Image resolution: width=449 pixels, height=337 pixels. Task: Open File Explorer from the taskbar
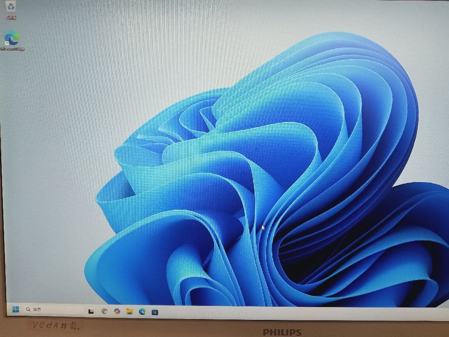pyautogui.click(x=130, y=311)
